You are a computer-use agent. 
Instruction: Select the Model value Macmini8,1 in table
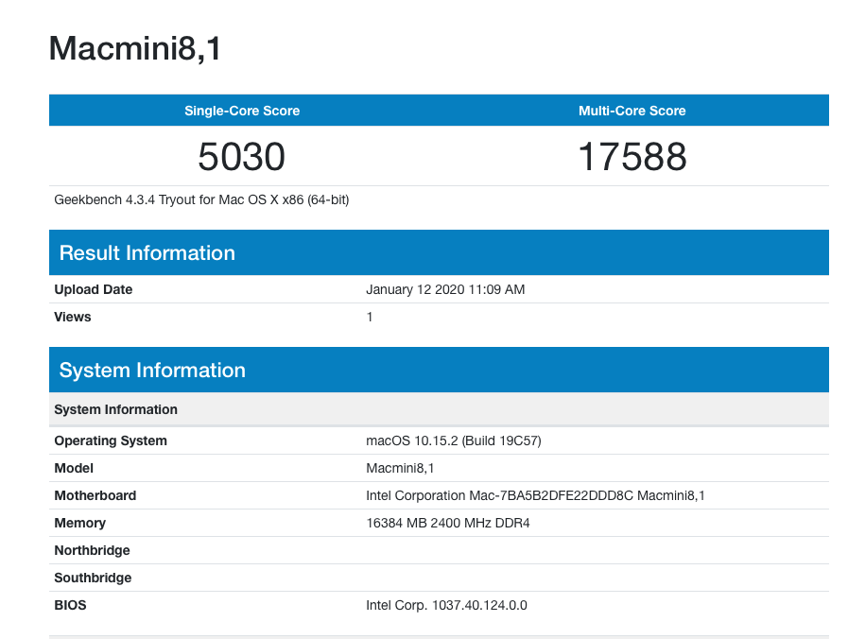(x=400, y=468)
